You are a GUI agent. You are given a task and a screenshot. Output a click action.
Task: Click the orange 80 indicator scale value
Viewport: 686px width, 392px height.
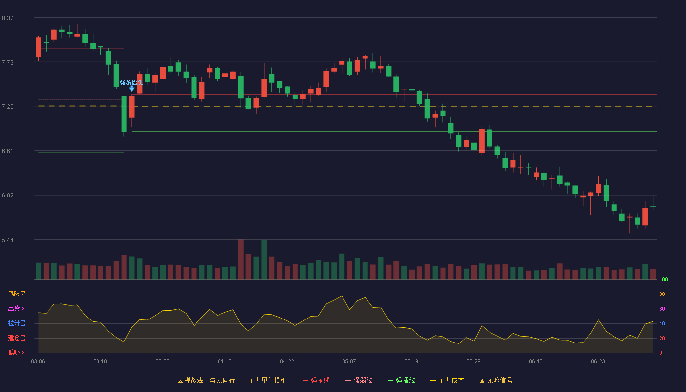click(662, 294)
